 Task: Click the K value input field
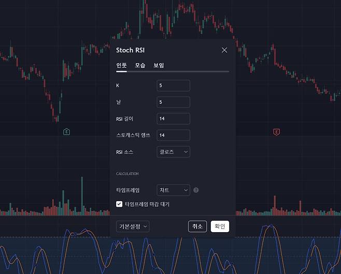[173, 85]
